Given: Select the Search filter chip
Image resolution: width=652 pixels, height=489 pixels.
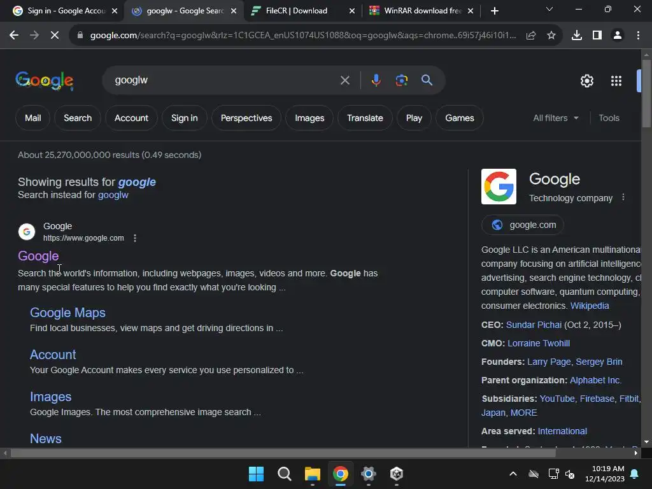Looking at the screenshot, I should pyautogui.click(x=78, y=118).
